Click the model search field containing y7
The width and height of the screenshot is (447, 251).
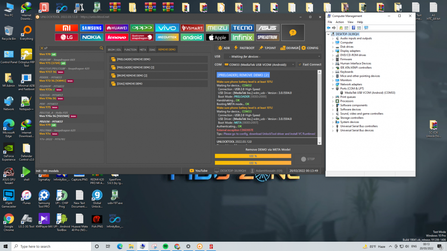tap(71, 48)
